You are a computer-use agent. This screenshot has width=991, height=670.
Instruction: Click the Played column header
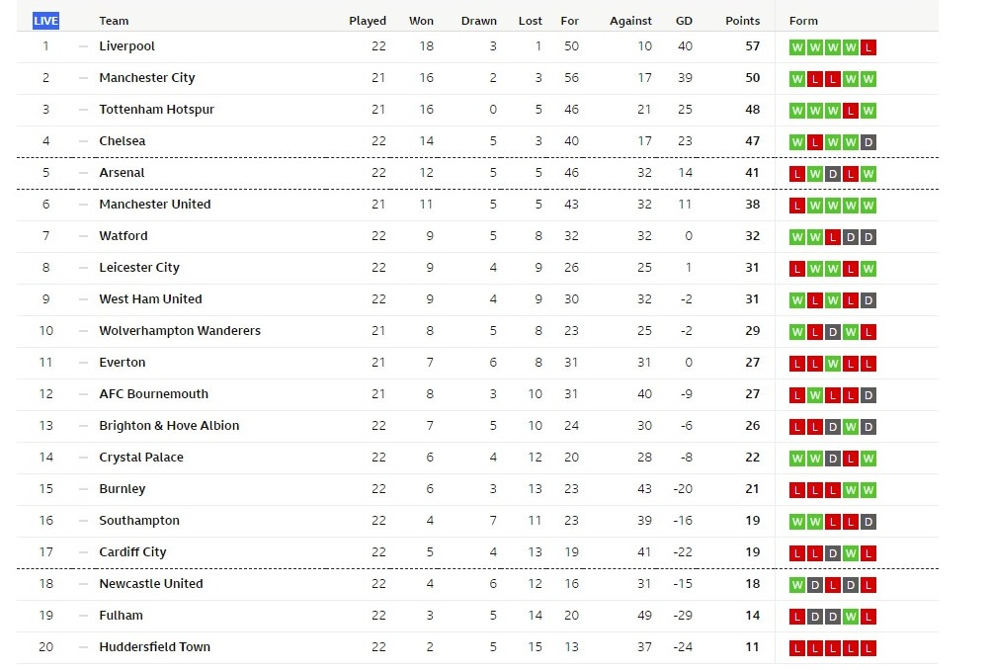(x=368, y=21)
